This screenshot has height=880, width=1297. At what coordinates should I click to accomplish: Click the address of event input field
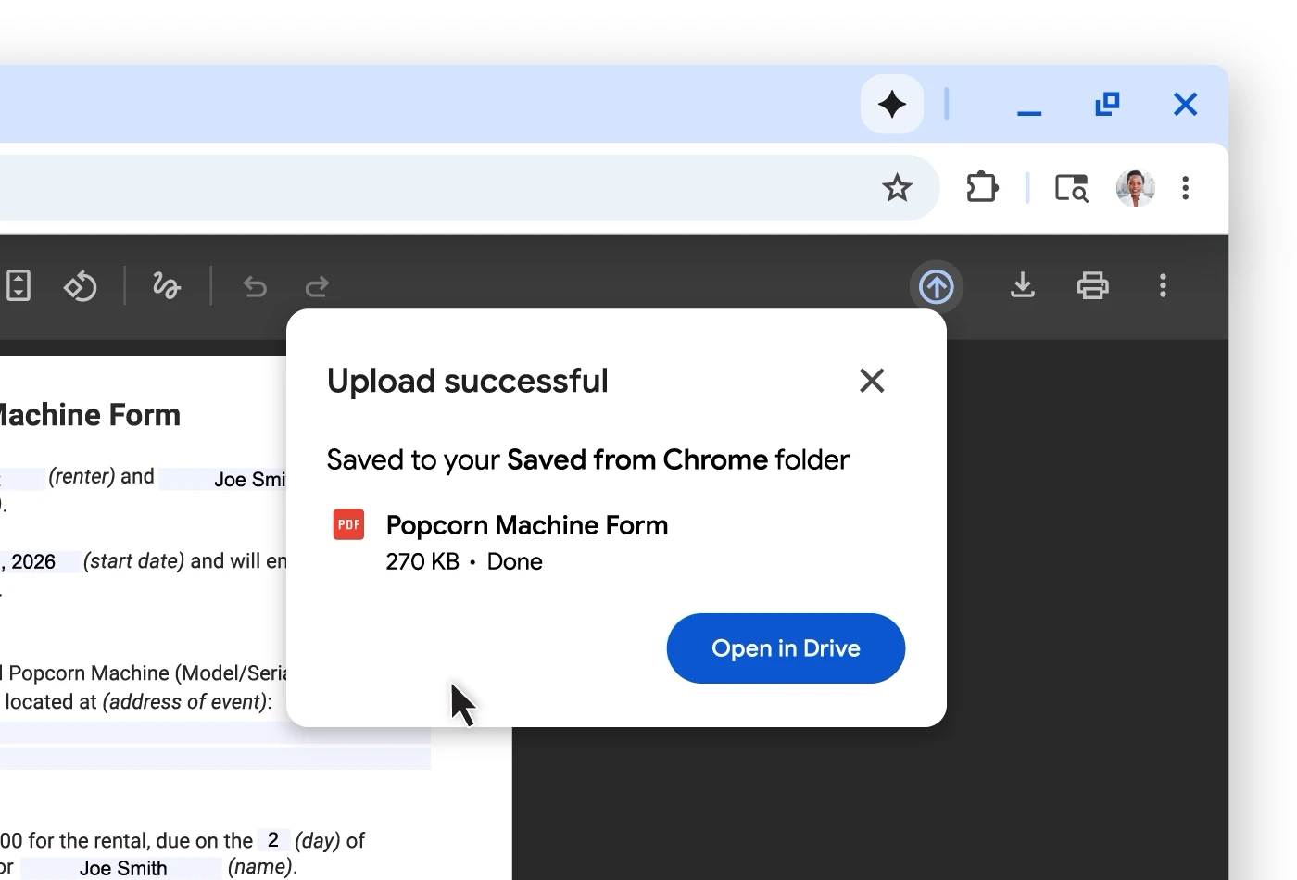[215, 733]
